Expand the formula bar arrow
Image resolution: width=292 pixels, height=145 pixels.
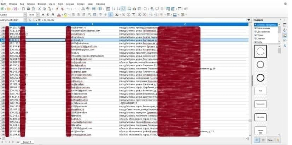249,20
